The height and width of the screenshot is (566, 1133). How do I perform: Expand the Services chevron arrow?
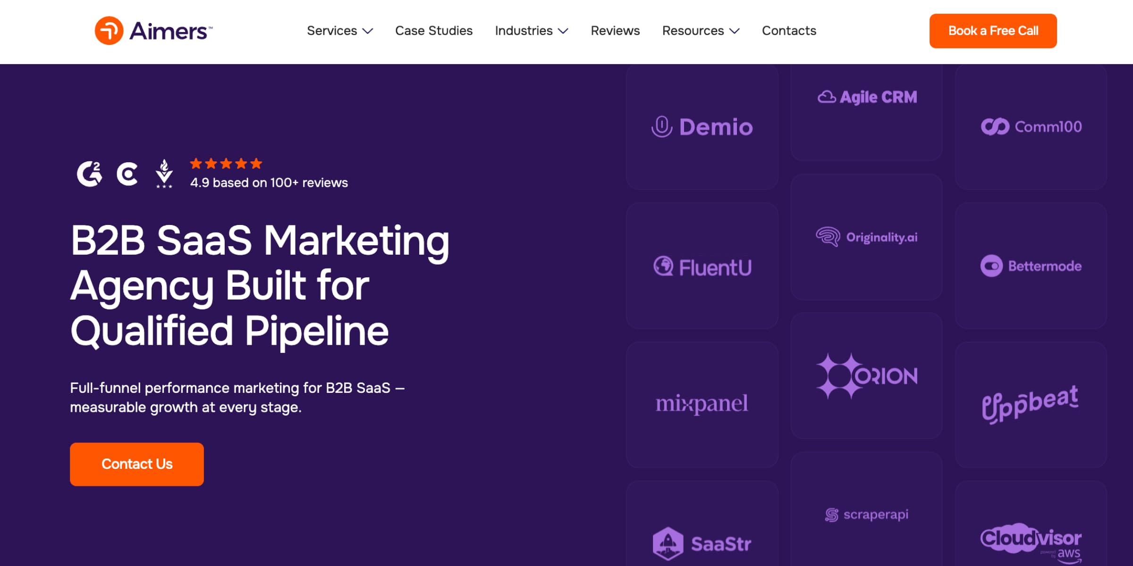(x=368, y=31)
